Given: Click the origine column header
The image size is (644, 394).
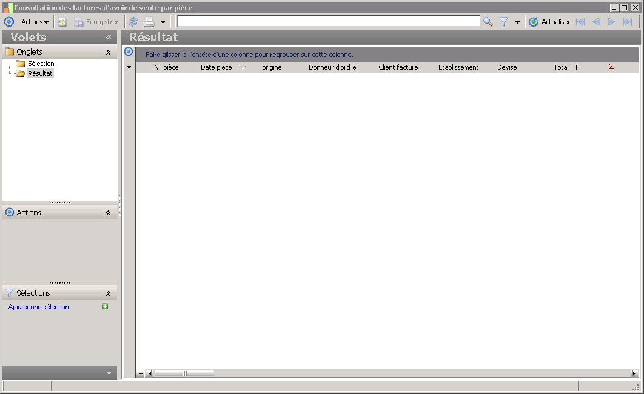Looking at the screenshot, I should (272, 67).
